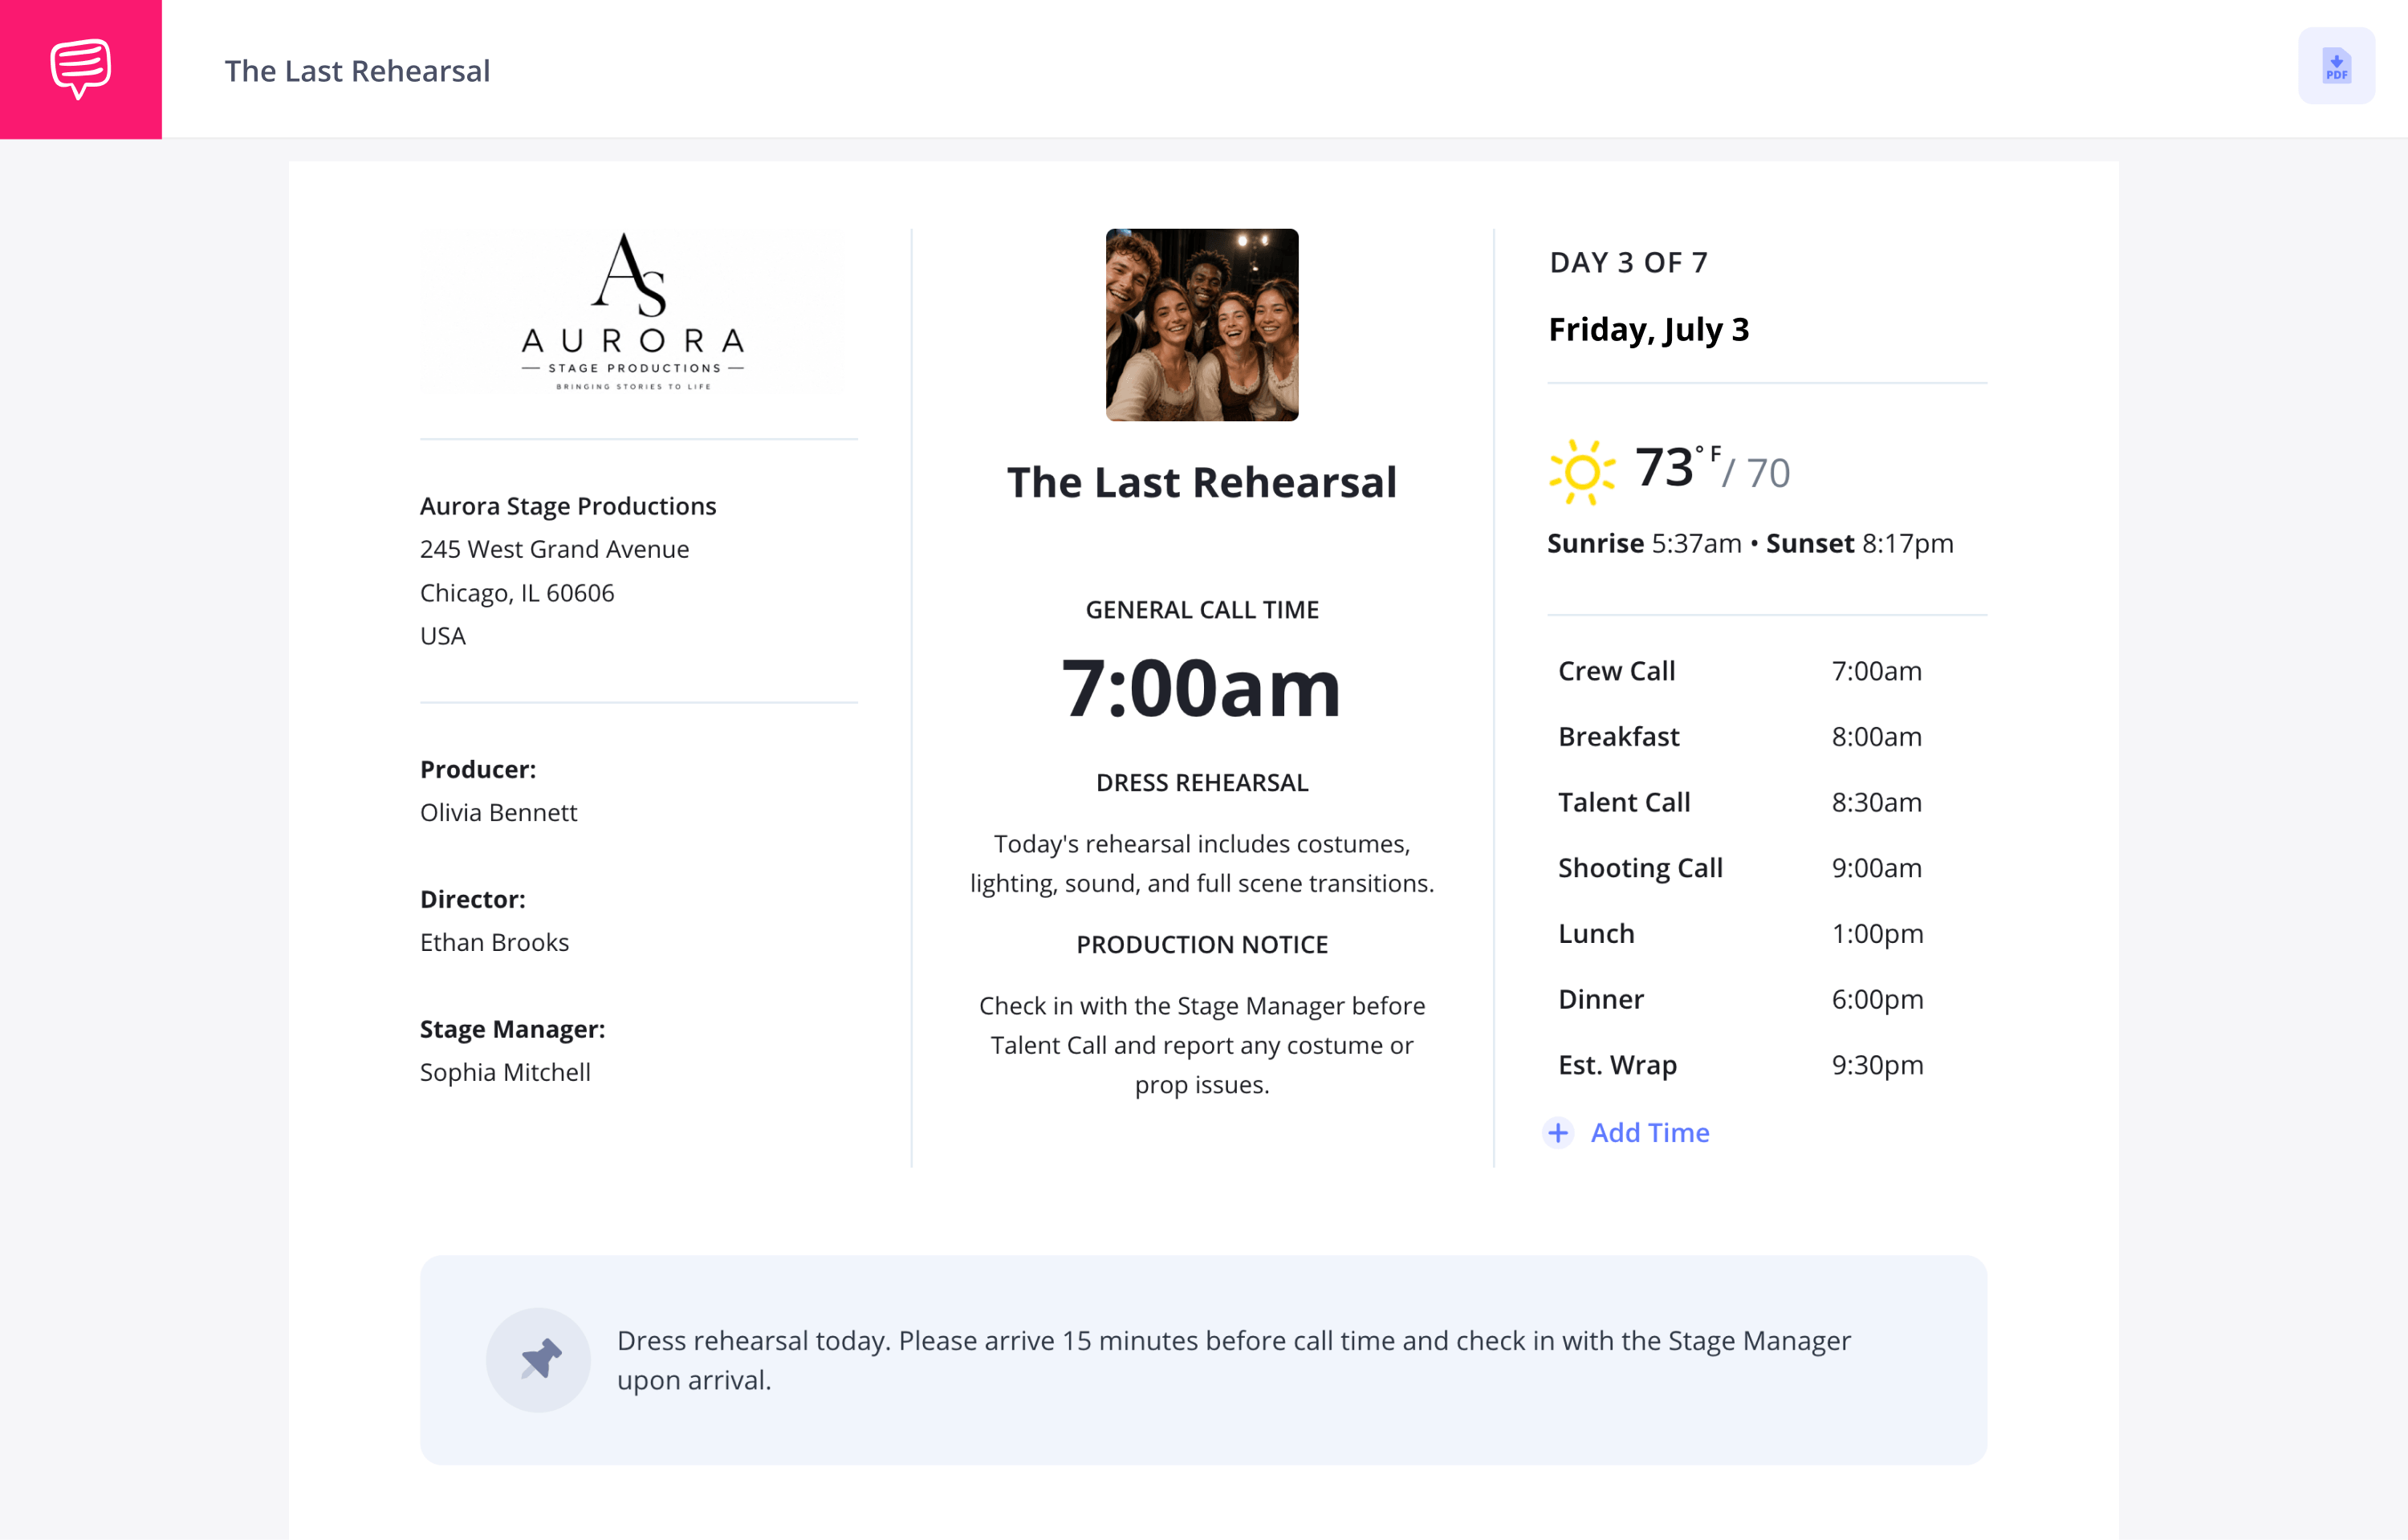Select The Last Rehearsal header title

point(357,70)
